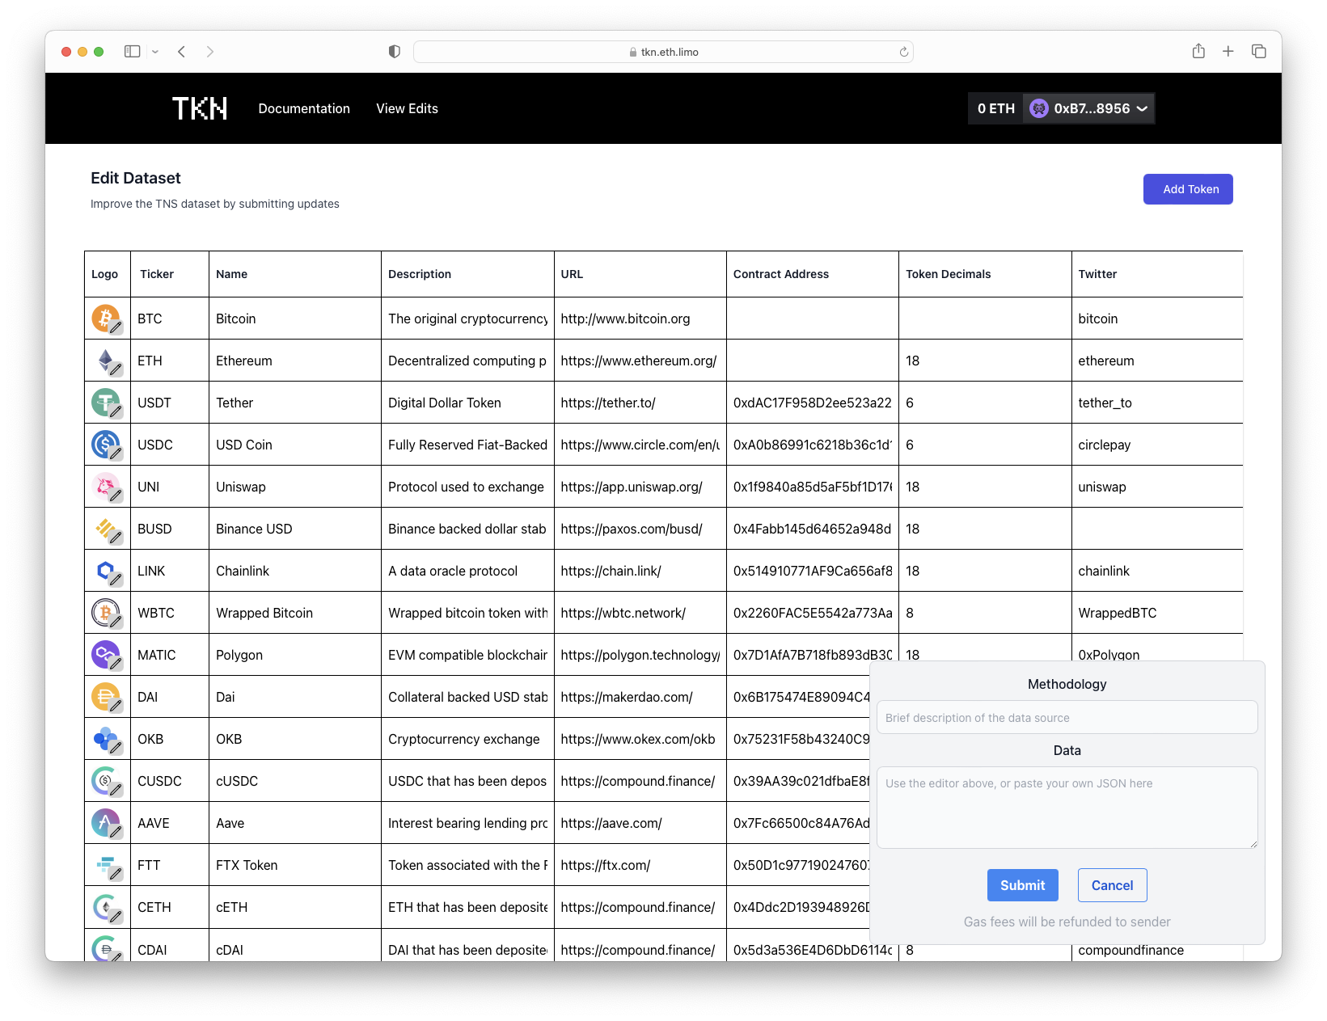Click the 0 ETH balance display

(x=996, y=108)
